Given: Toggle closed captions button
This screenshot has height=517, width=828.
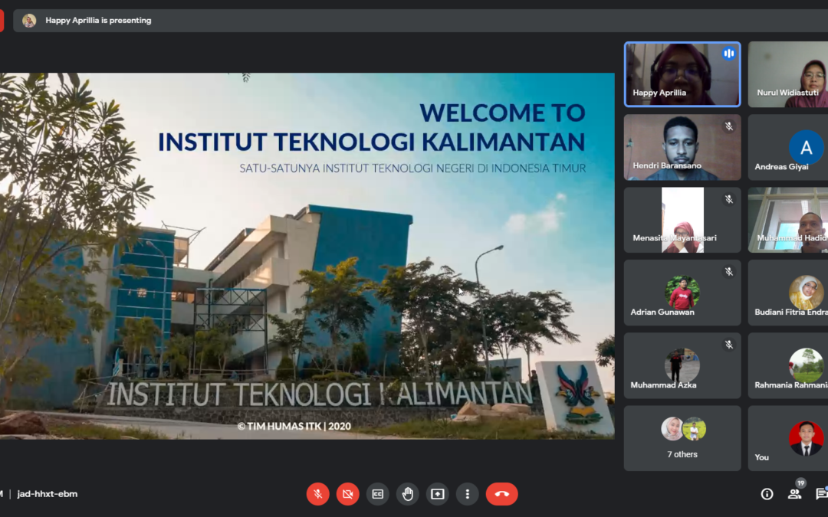Looking at the screenshot, I should click(377, 494).
